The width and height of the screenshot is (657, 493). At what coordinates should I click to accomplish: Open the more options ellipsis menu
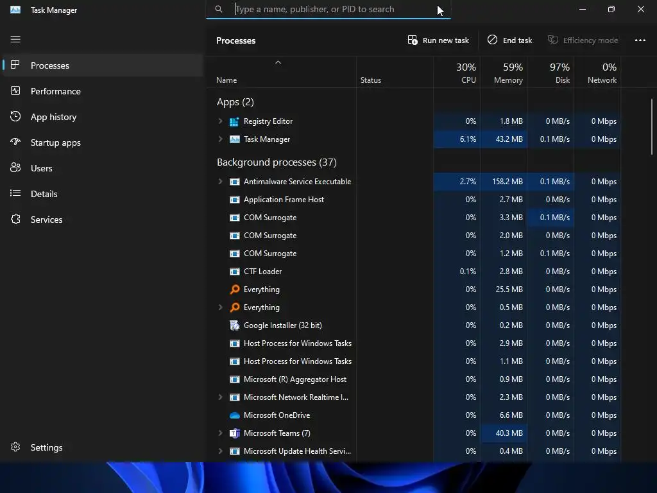point(640,40)
